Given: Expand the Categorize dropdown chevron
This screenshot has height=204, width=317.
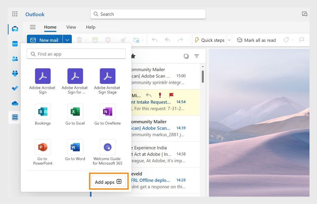Looking at the screenshot, I should coord(293,40).
